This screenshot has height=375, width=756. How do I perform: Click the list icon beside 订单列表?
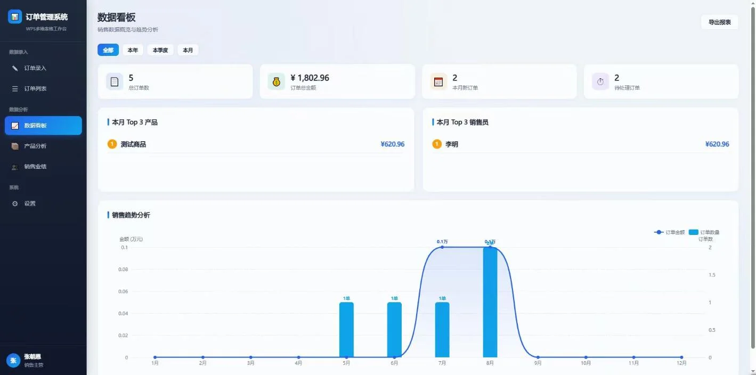coord(15,88)
